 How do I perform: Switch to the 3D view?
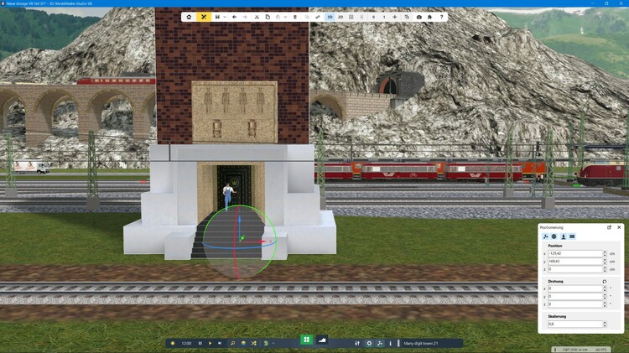pyautogui.click(x=330, y=17)
